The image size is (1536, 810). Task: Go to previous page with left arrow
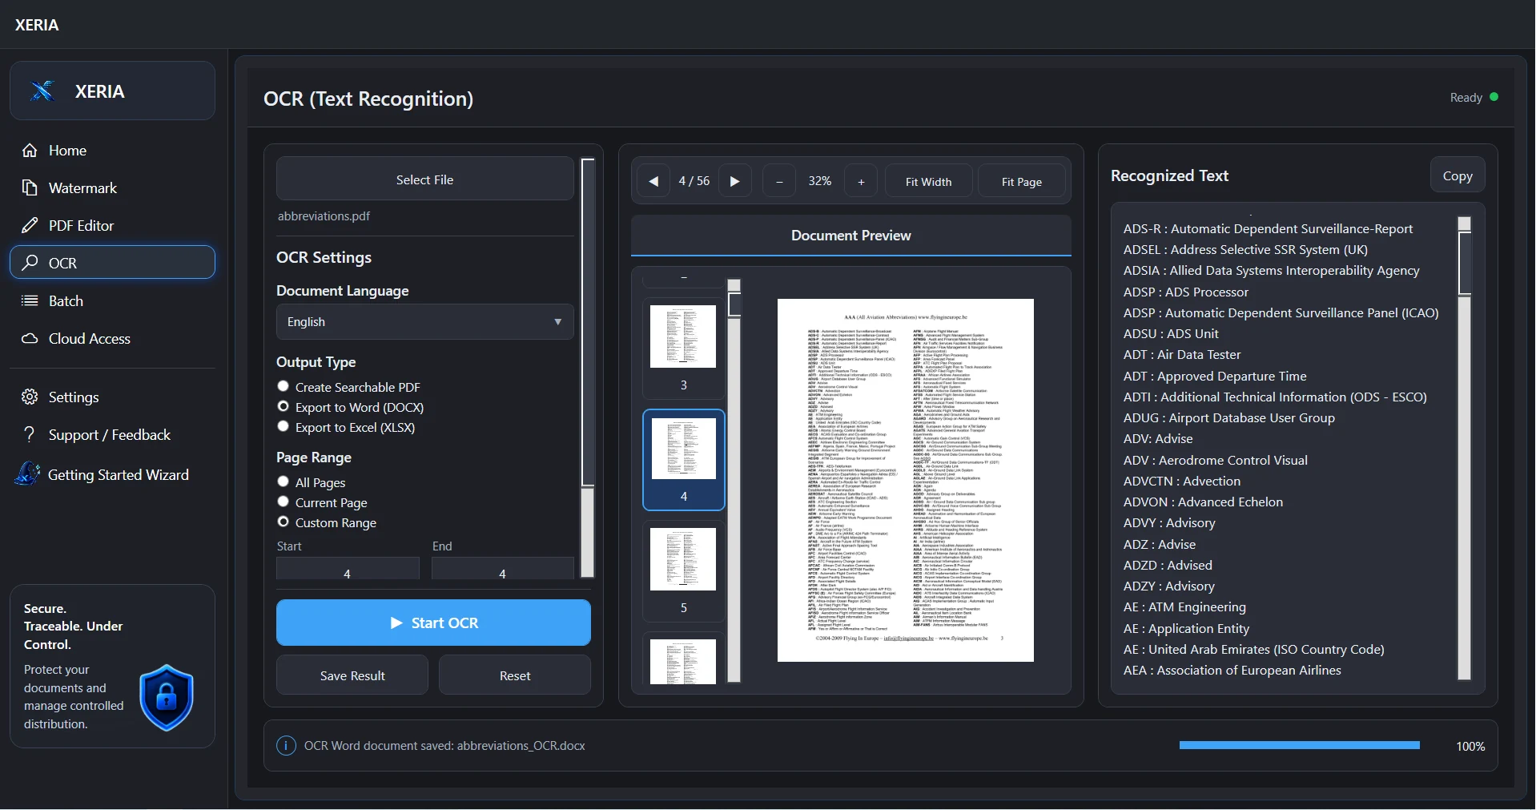653,181
